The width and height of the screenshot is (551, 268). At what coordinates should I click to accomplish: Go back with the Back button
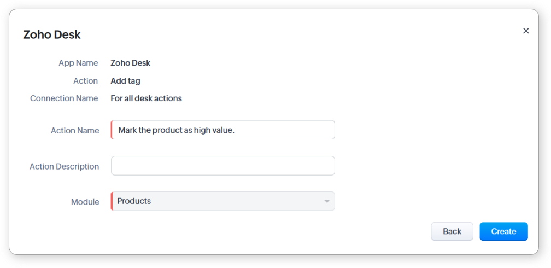pyautogui.click(x=452, y=231)
